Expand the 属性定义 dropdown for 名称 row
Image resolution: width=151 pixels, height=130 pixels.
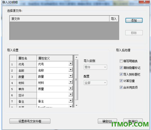(x=71, y=70)
